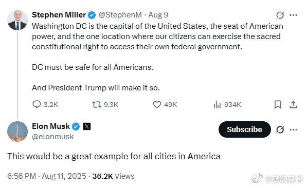The height and width of the screenshot is (187, 306).
Task: View analytics showing 934K views
Action: point(227,104)
